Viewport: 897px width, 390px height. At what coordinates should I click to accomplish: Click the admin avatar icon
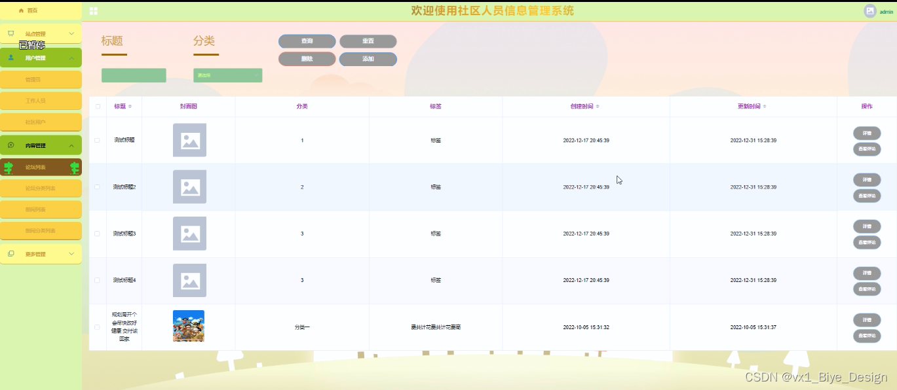click(870, 11)
